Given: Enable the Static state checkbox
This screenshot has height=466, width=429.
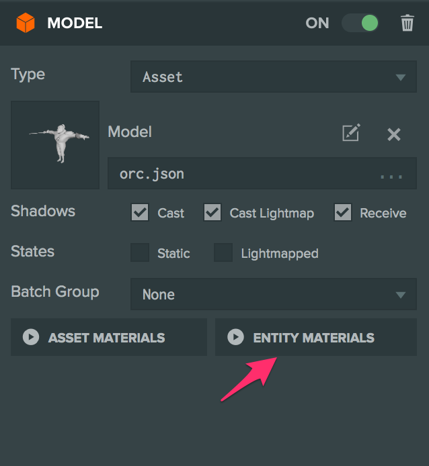Looking at the screenshot, I should [140, 252].
